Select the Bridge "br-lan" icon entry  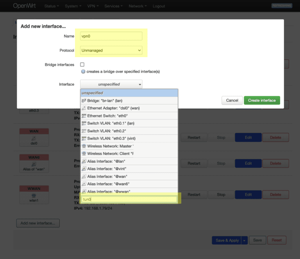point(84,101)
